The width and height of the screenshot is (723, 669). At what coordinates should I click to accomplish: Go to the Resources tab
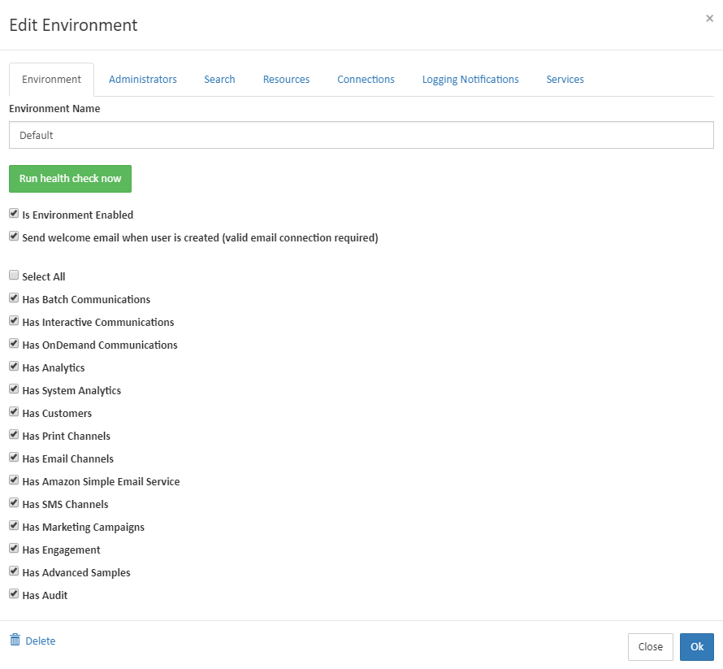(x=286, y=80)
